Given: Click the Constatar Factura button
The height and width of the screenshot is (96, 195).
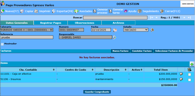Looking at the screenshot, I should (x=142, y=51).
